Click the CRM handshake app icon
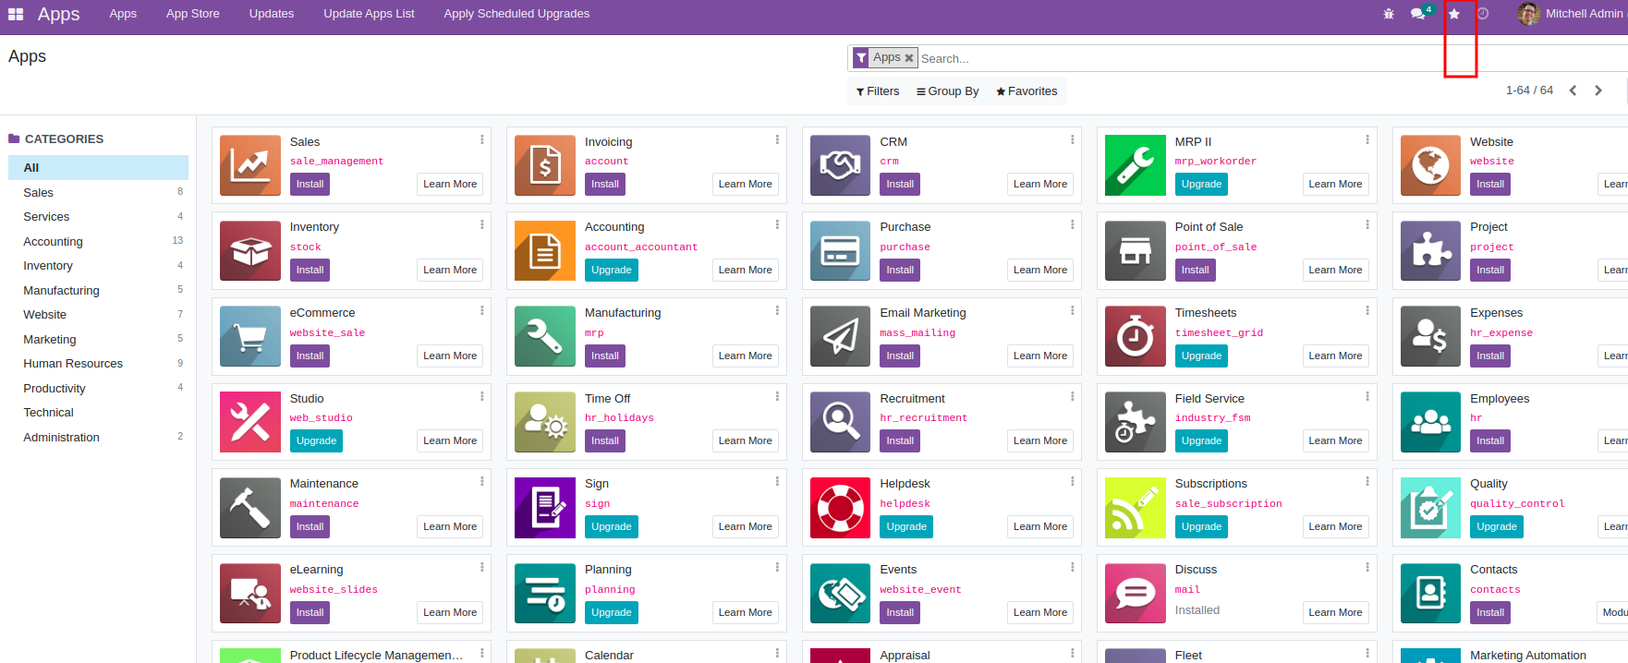Screen dimensions: 1628x663 click(841, 165)
